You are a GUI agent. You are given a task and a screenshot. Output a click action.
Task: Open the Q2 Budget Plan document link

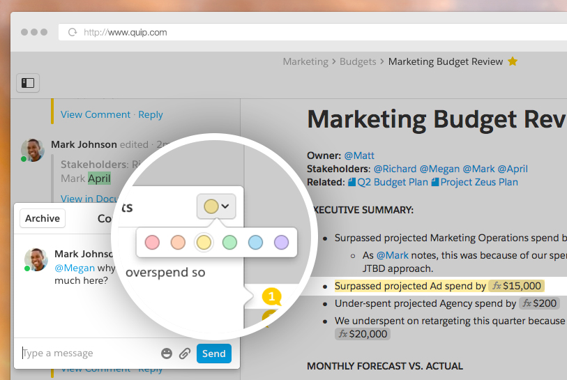pyautogui.click(x=388, y=182)
